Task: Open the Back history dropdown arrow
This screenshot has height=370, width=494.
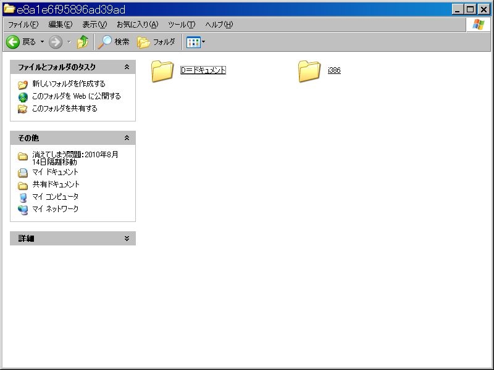Action: (x=42, y=42)
